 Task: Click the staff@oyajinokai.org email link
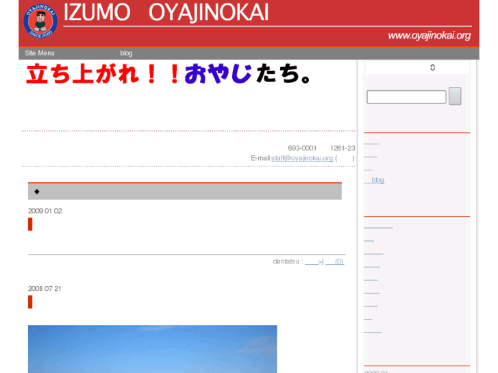coord(301,158)
